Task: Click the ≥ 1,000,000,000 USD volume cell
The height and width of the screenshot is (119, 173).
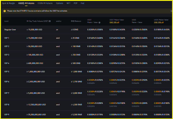Action: (x=36, y=72)
